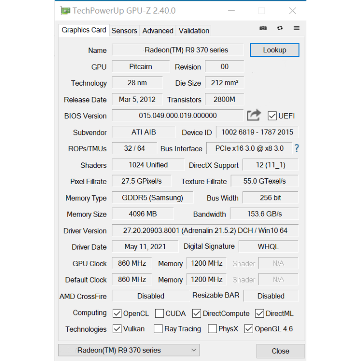Click the BIOS export share icon
Screen dimensions: 361x361
(x=254, y=115)
